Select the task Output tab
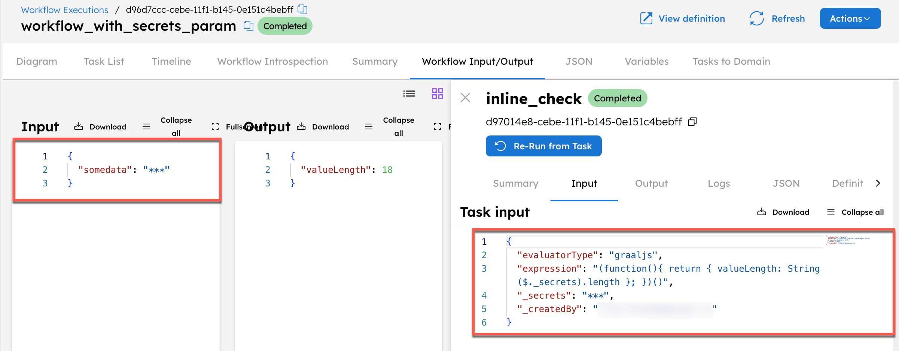Viewport: 899px width, 351px height. tap(651, 183)
